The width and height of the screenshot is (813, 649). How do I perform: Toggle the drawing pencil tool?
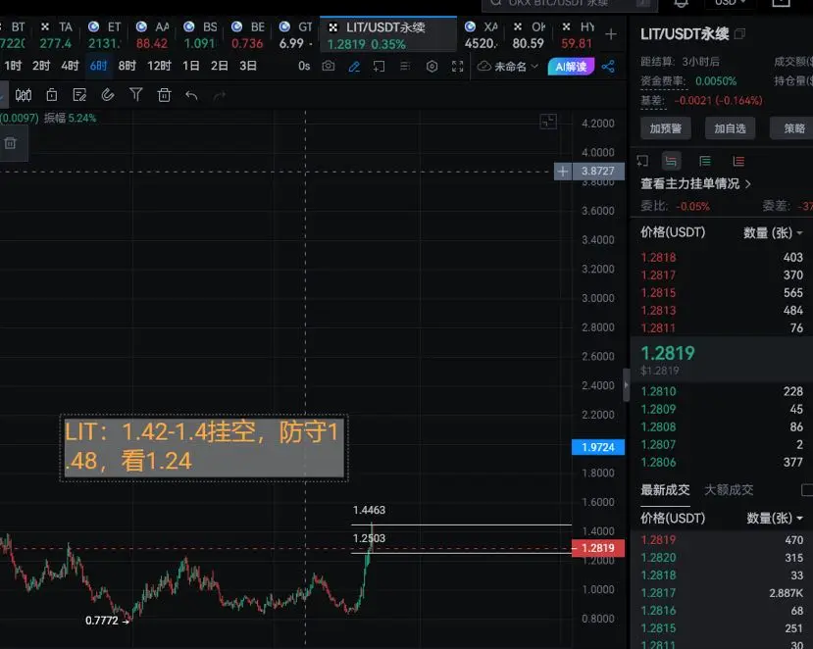click(354, 67)
